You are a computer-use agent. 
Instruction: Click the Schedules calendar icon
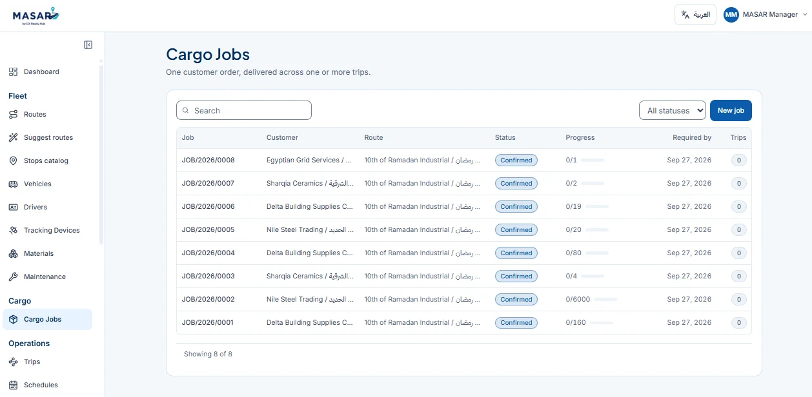[x=13, y=385]
